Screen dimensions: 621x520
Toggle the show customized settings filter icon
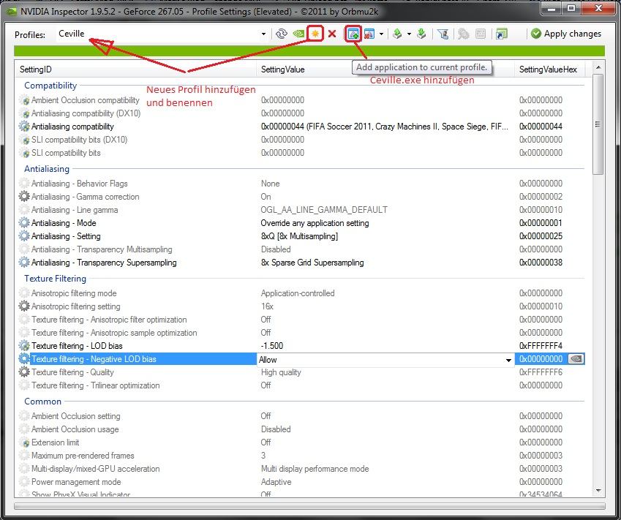tap(443, 34)
